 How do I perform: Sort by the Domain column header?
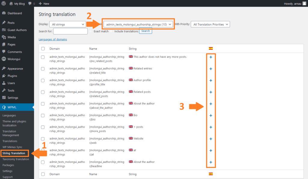coord(55,49)
